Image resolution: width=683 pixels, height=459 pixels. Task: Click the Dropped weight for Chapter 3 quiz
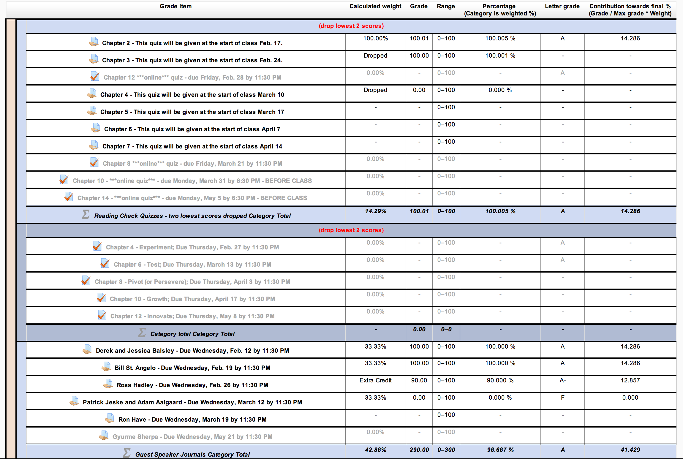pos(375,56)
